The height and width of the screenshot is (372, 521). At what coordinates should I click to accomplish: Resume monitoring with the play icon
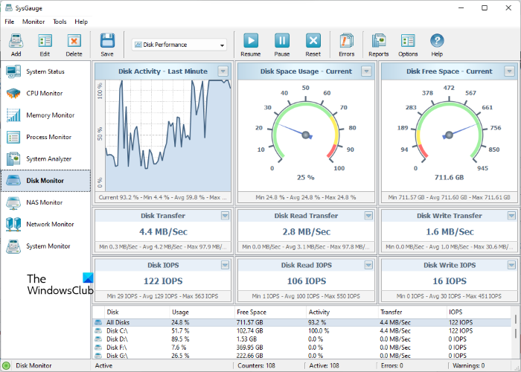[251, 41]
